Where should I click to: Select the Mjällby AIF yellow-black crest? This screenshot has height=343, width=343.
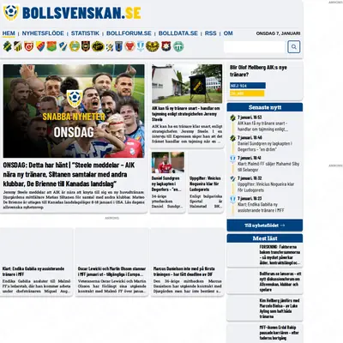pos(153,46)
